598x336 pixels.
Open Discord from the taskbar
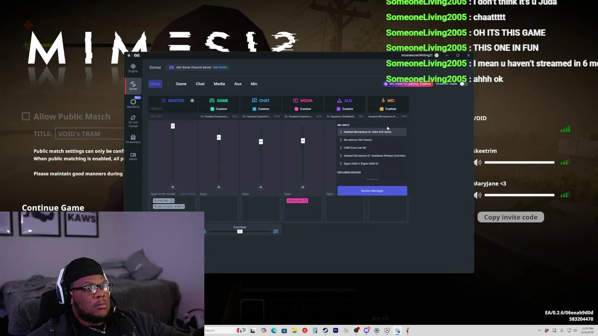point(367,330)
